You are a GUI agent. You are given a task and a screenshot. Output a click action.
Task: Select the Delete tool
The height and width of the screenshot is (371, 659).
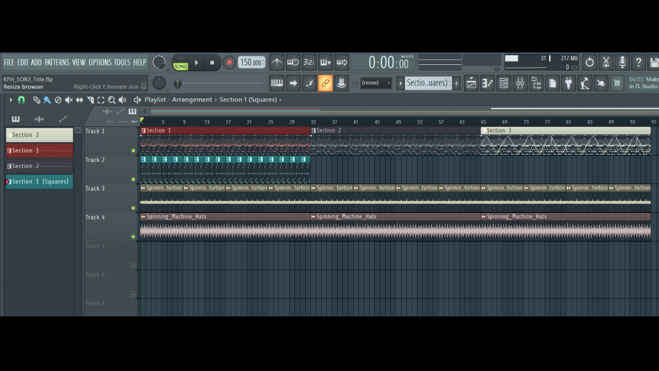[58, 100]
